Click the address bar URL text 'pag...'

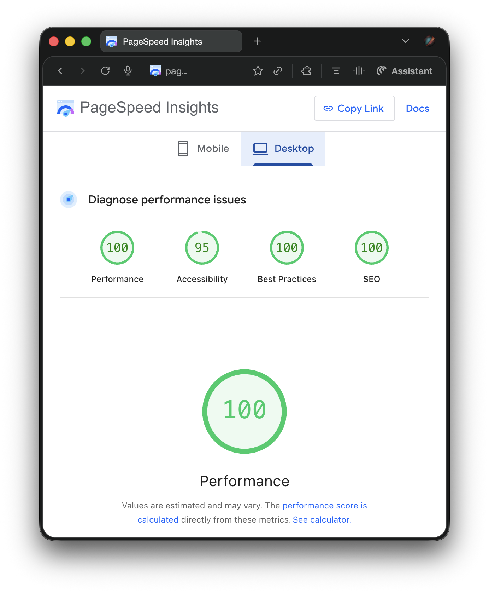click(x=176, y=71)
